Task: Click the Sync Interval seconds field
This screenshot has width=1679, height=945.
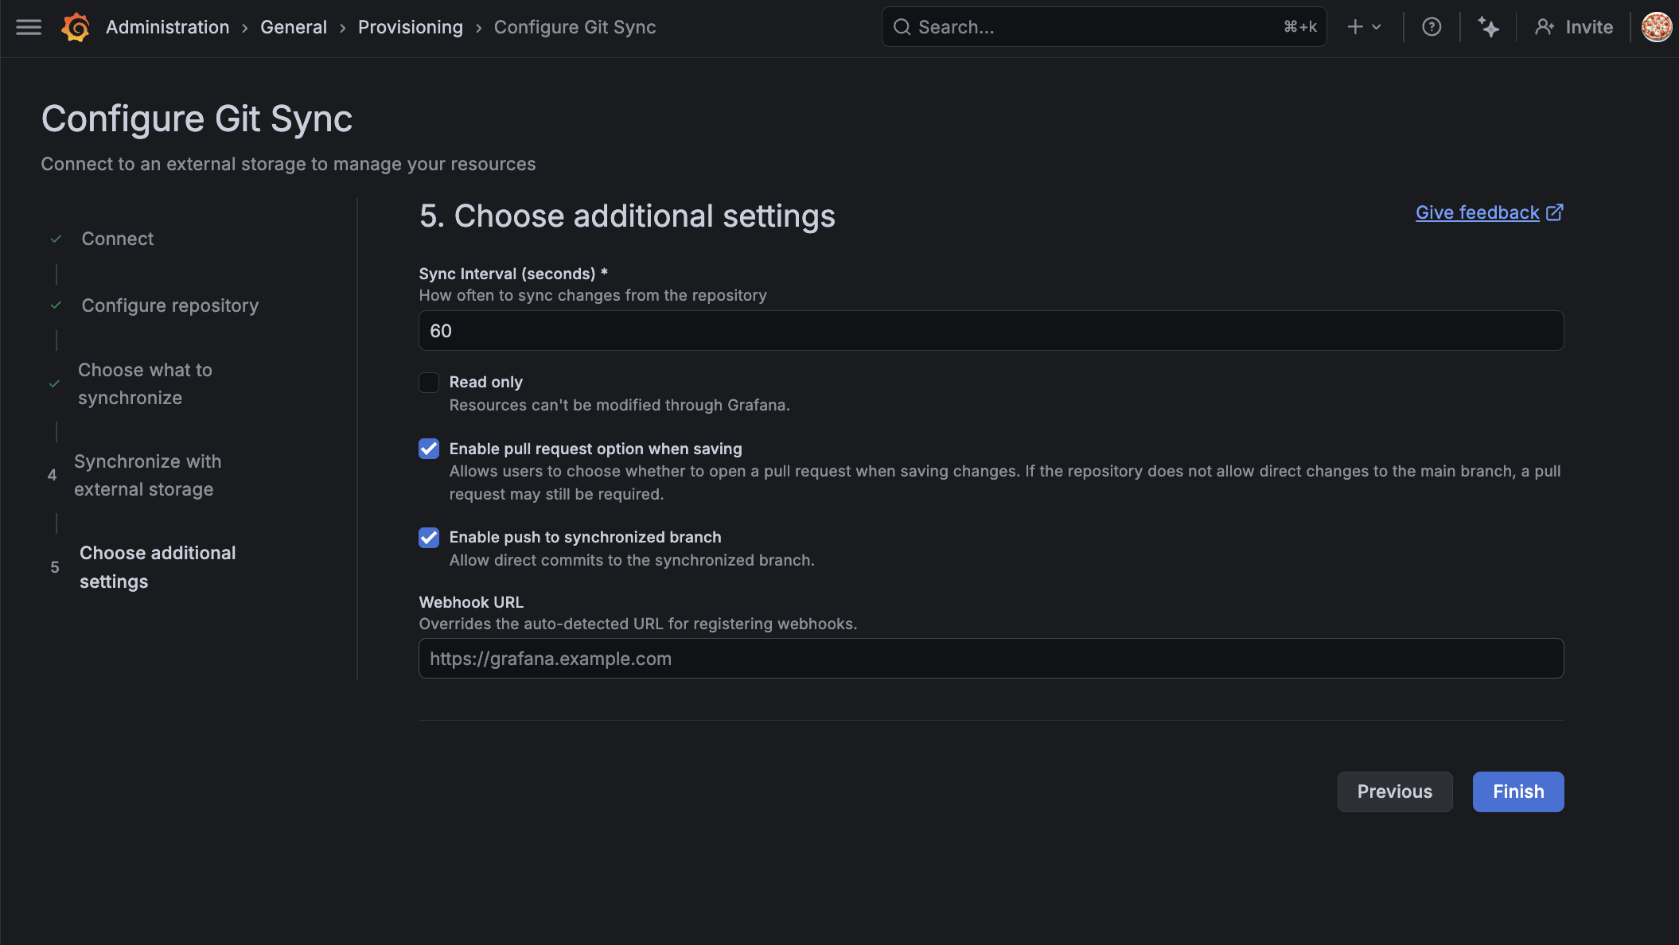Action: coord(991,331)
